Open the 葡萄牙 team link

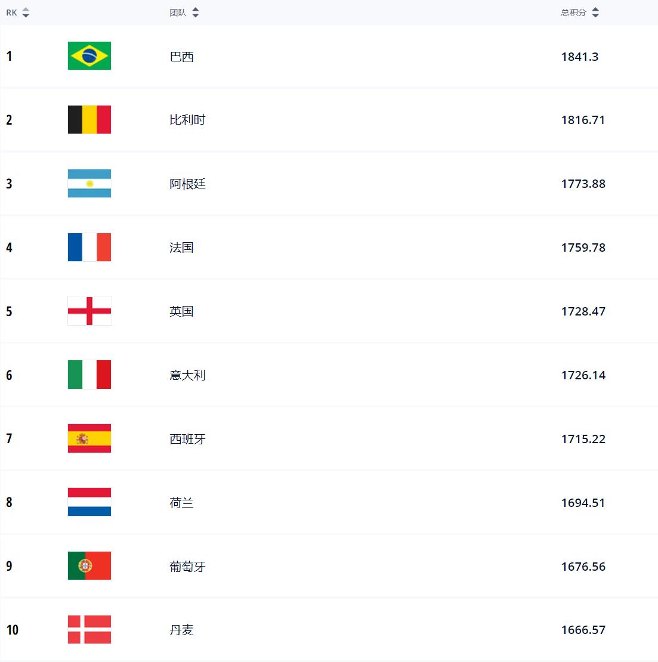coord(187,567)
